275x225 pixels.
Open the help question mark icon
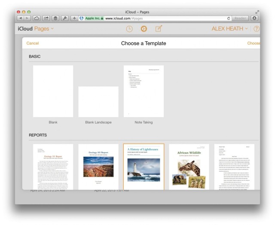[x=257, y=29]
